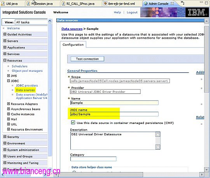The height and width of the screenshot is (178, 210).
Task: Open the Welcome navigation link
Action: click(13, 28)
